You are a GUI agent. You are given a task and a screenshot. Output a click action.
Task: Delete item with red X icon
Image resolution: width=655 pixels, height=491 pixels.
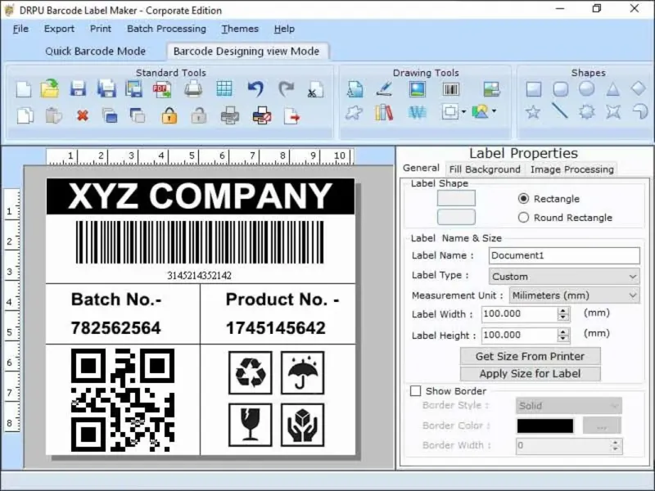coord(83,115)
